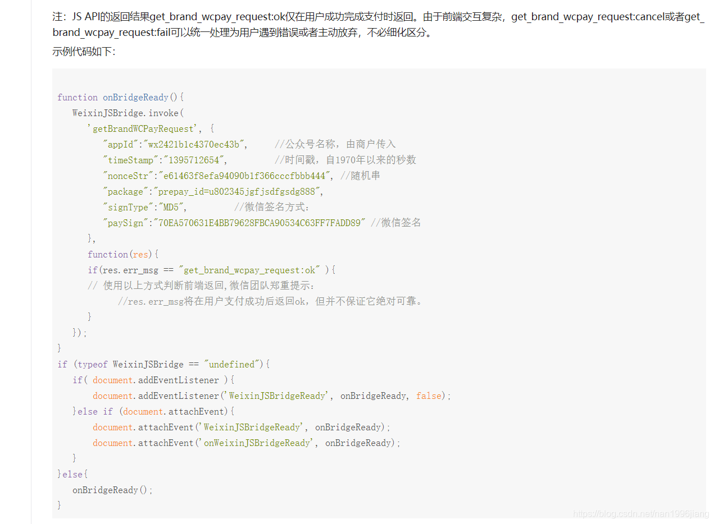Screen dimensions: 714x524
Task: Click the attachEvent('WeixinJSBridgeReady' line
Action: (x=242, y=427)
